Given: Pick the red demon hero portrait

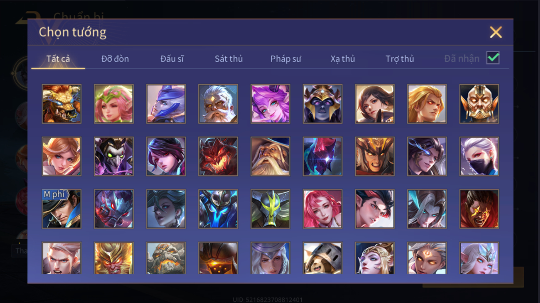Looking at the screenshot, I should (218, 156).
